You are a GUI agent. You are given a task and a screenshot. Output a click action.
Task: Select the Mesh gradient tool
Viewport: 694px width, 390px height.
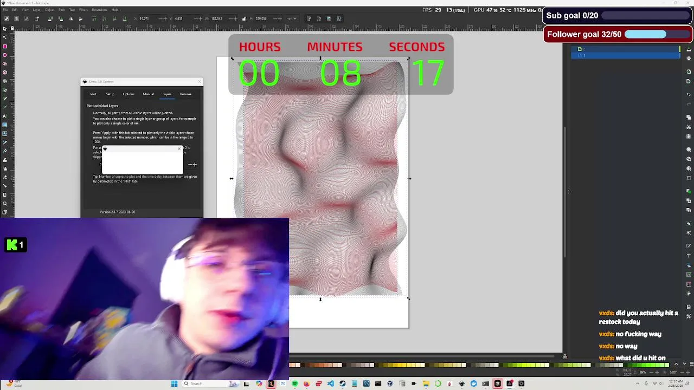coord(5,133)
